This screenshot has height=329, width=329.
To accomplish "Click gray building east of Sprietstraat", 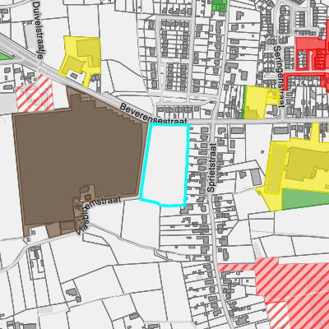I will coord(256,177).
